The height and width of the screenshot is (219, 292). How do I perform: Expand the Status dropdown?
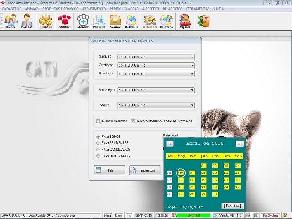(x=192, y=105)
